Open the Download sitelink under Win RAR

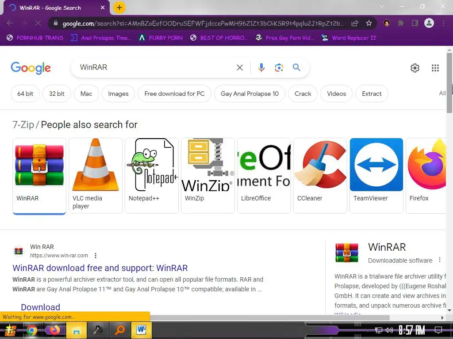(x=40, y=307)
